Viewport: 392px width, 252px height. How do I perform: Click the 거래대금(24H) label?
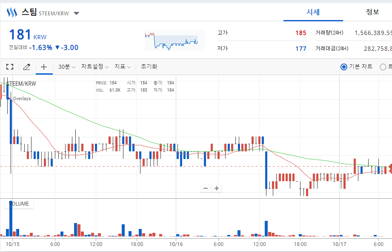[x=332, y=48]
